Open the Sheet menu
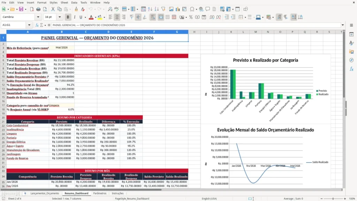357x201 pixels. pyautogui.click(x=64, y=2)
